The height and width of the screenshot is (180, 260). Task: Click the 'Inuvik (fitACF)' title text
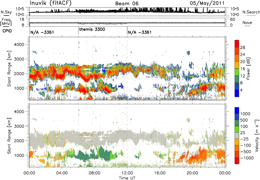point(51,3)
